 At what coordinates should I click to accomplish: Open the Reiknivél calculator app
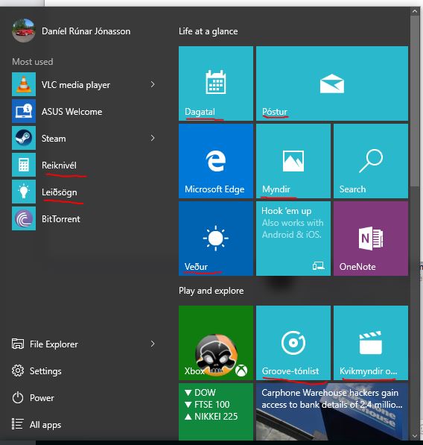click(84, 165)
